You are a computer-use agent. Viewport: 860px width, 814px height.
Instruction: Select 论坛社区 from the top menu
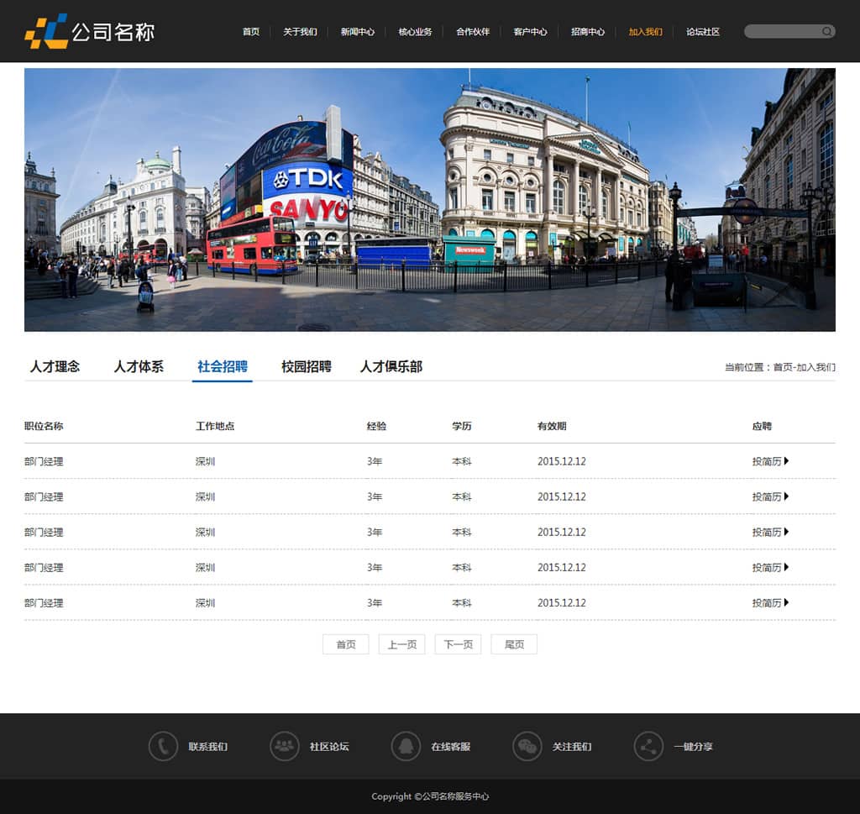click(702, 32)
